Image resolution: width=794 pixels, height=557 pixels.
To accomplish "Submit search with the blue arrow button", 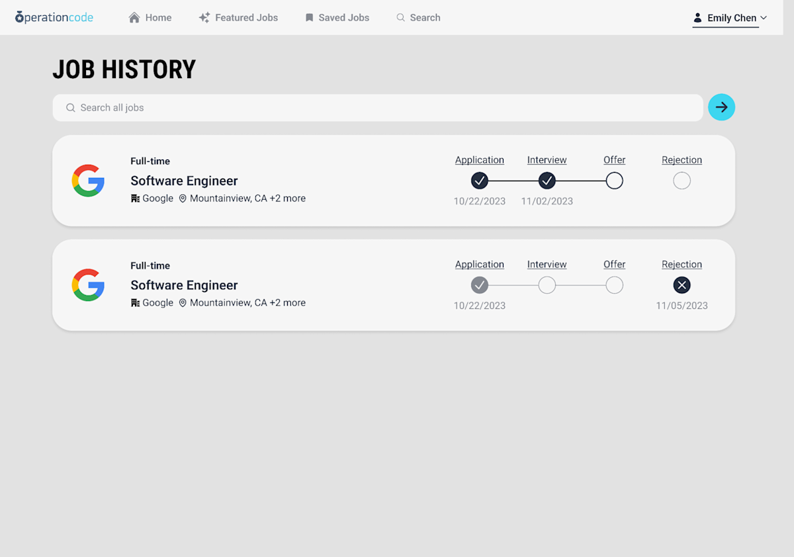I will pos(721,107).
